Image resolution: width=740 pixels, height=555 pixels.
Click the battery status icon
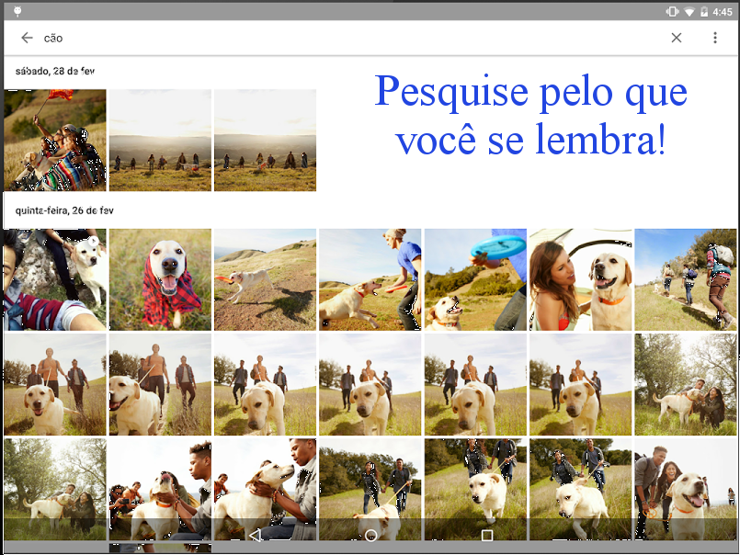pyautogui.click(x=704, y=11)
